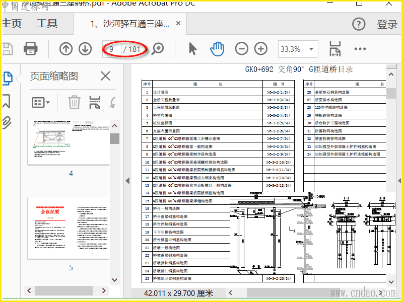This screenshot has width=403, height=302.
Task: Click the rotate page icon in thumbnail panel
Action: (x=112, y=103)
